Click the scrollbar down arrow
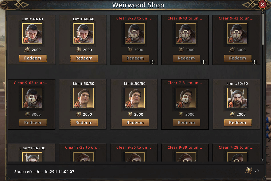This screenshot has height=181, width=271. pos(262,160)
